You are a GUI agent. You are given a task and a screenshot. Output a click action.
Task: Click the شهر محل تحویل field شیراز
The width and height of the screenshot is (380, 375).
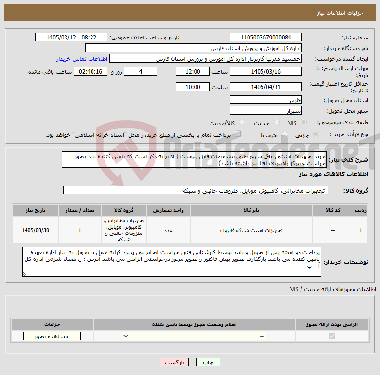(265, 110)
